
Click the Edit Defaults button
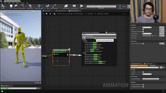(153, 66)
